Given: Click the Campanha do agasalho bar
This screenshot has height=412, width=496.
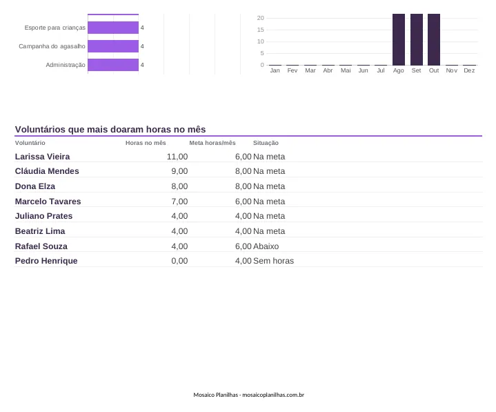Looking at the screenshot, I should click(x=113, y=46).
